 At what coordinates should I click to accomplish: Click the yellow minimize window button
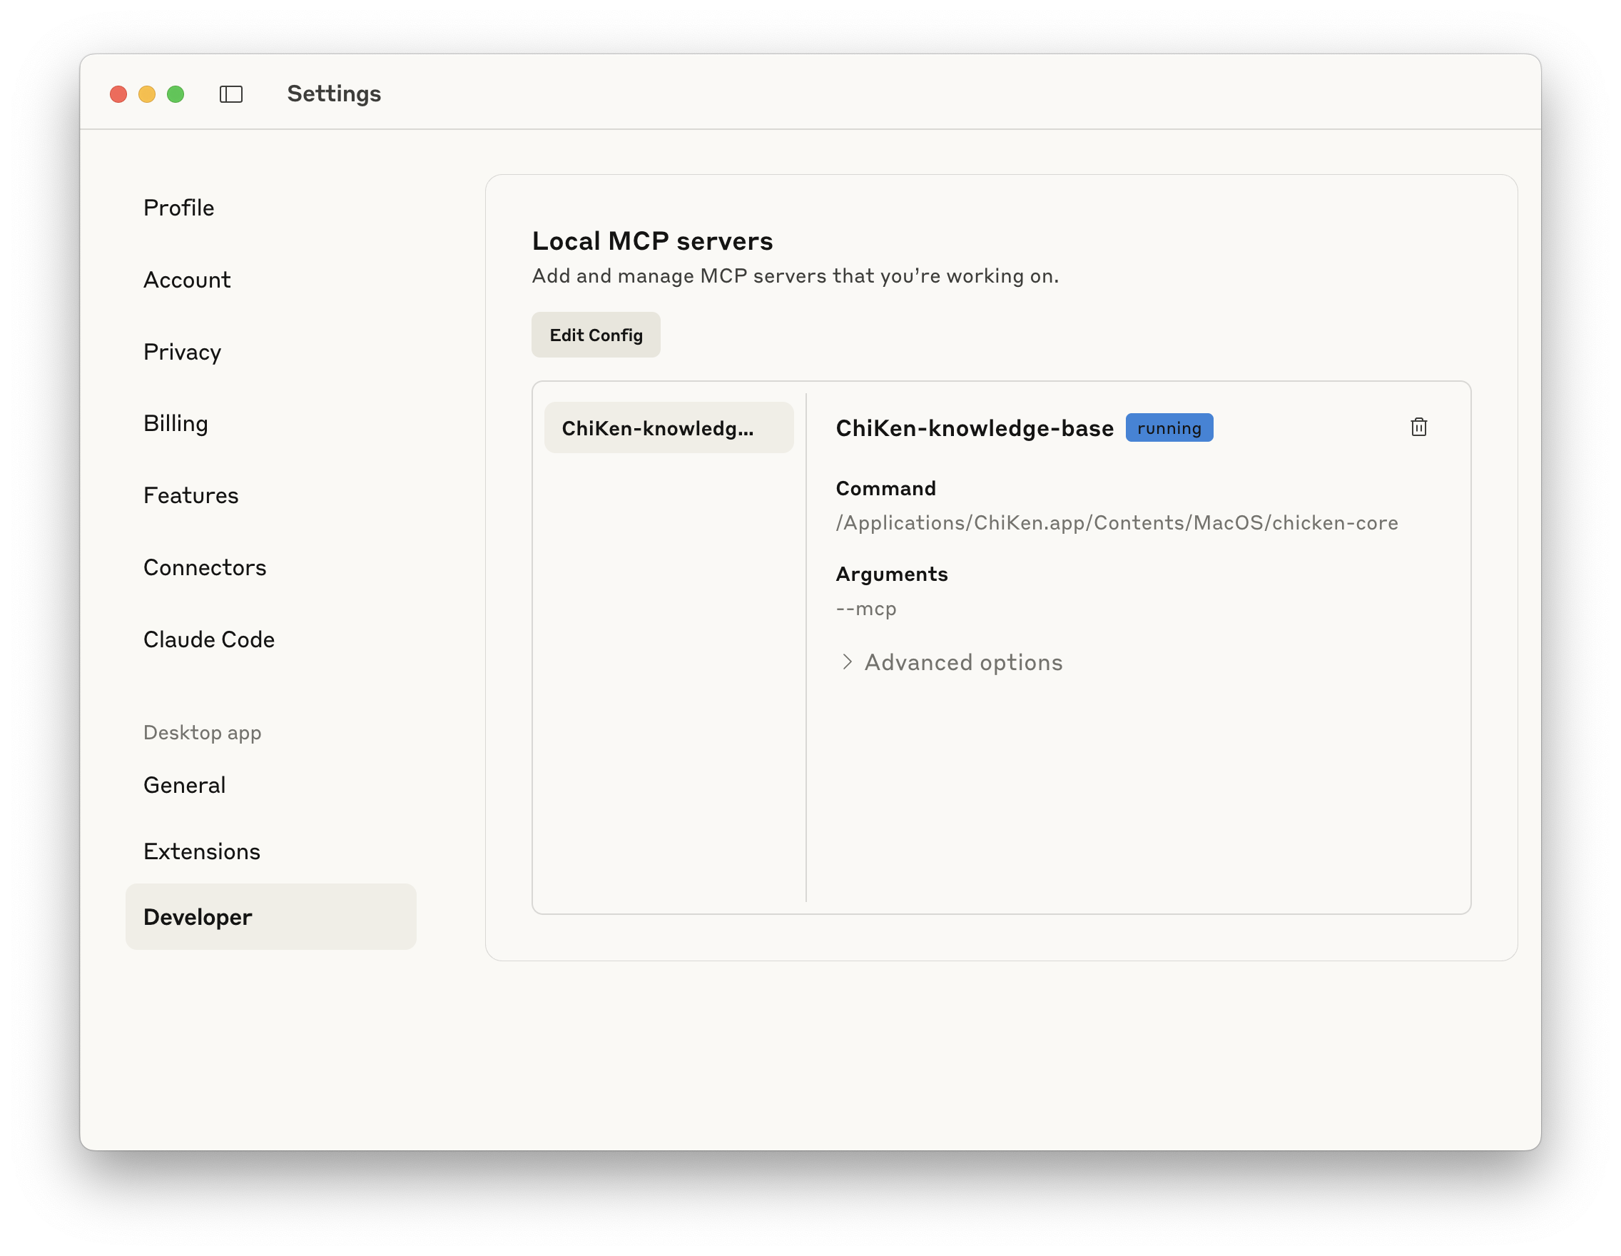click(147, 94)
